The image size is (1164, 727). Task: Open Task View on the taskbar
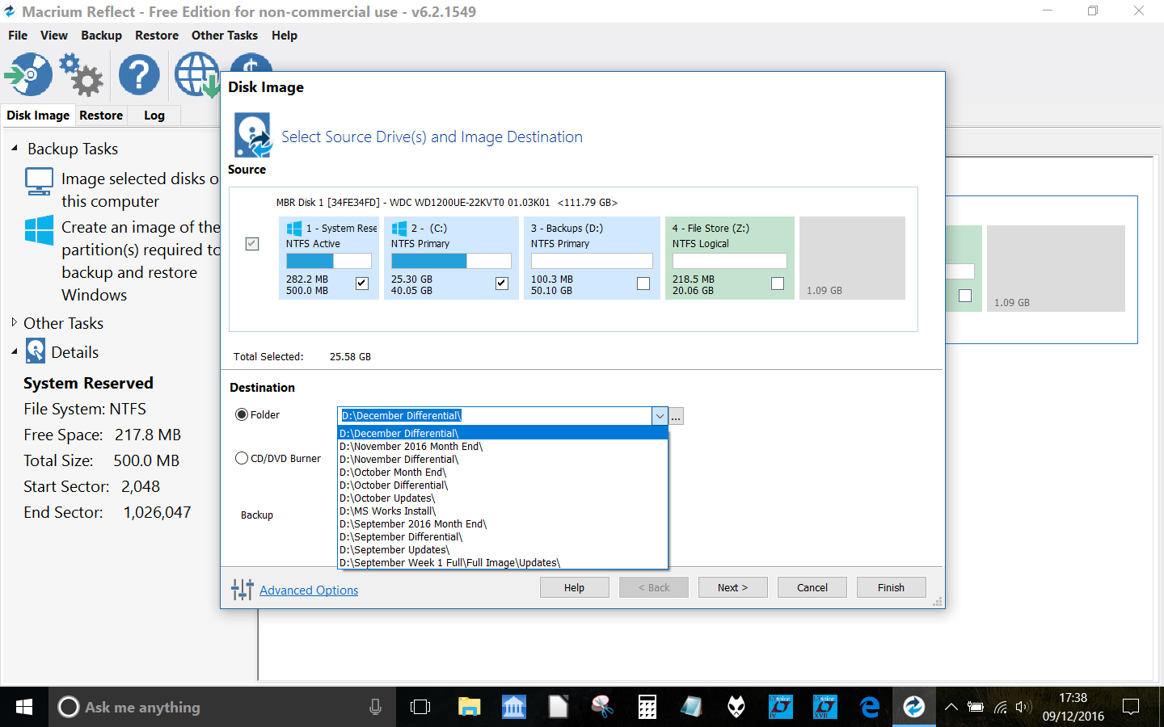pyautogui.click(x=420, y=707)
